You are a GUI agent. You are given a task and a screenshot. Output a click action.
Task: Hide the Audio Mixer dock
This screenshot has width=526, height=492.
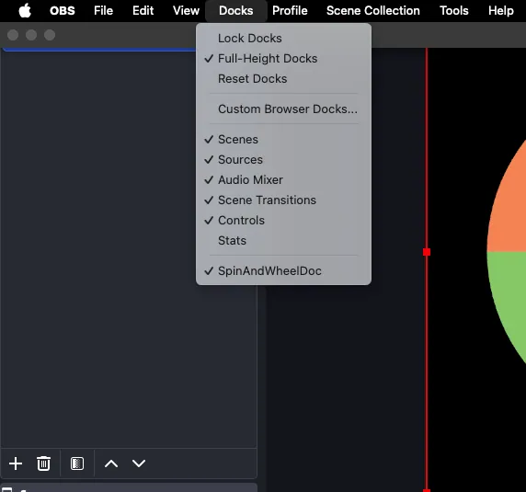coord(283,179)
